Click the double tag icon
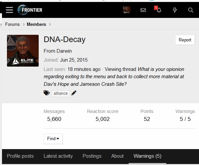Screen dimensions: 199x165 (47, 93)
